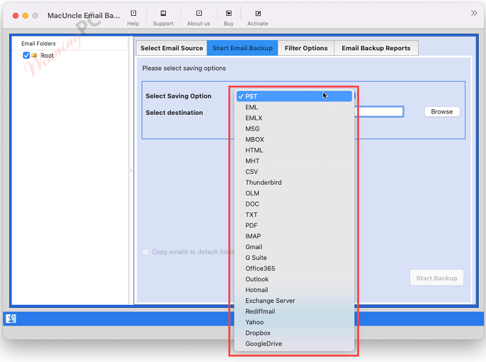The height and width of the screenshot is (362, 486).
Task: Select TXT from the list
Action: (x=294, y=215)
